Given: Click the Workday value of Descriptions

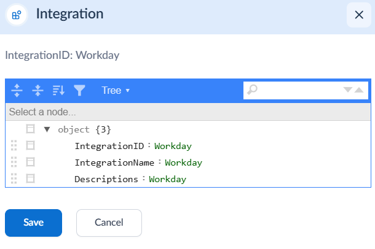Looking at the screenshot, I should (x=167, y=179).
